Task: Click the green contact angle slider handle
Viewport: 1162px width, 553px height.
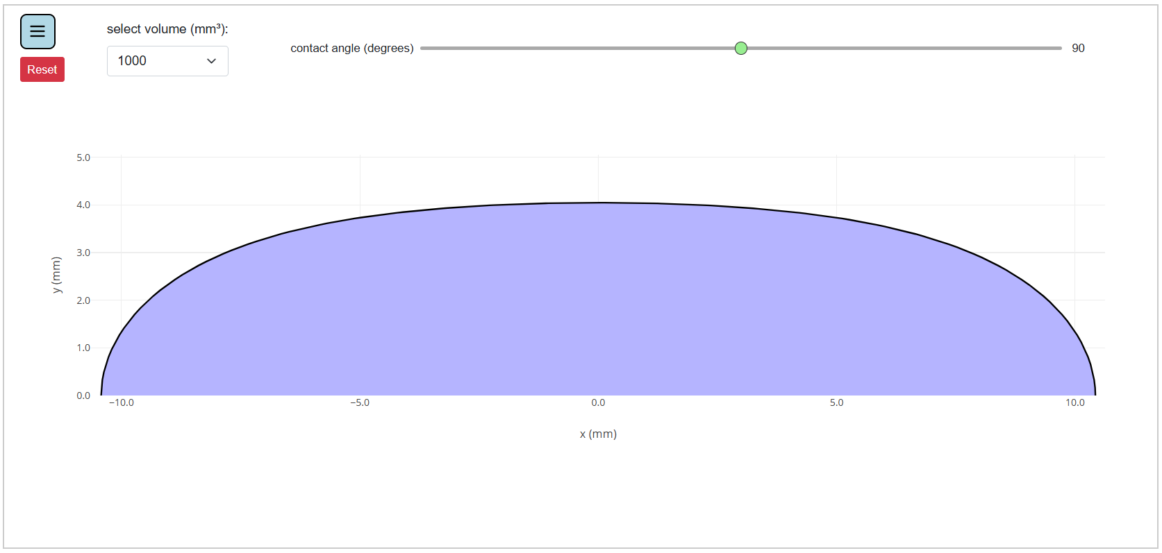Action: [741, 48]
